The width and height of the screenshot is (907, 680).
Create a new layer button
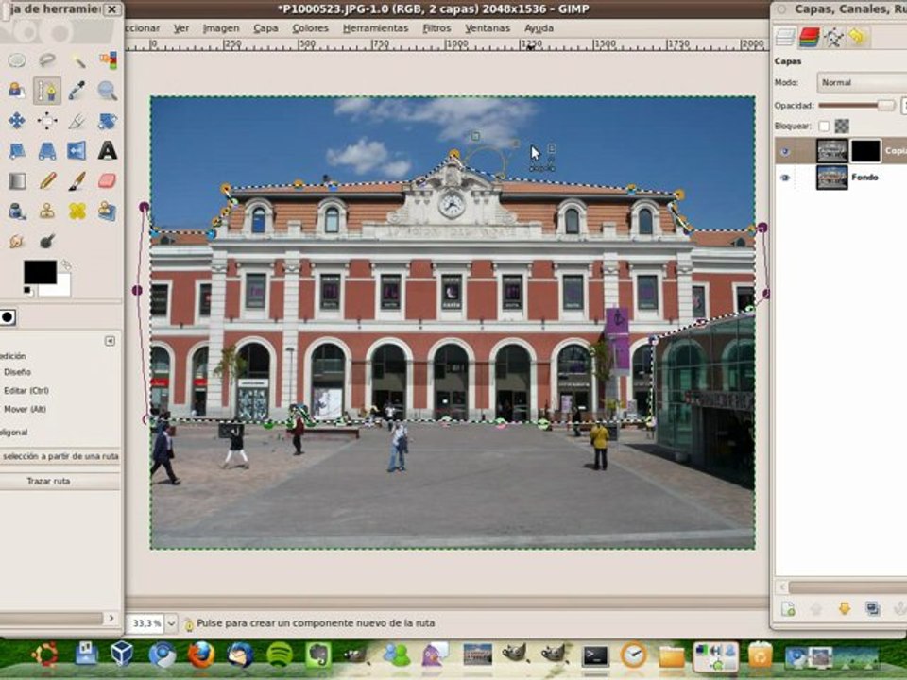788,608
